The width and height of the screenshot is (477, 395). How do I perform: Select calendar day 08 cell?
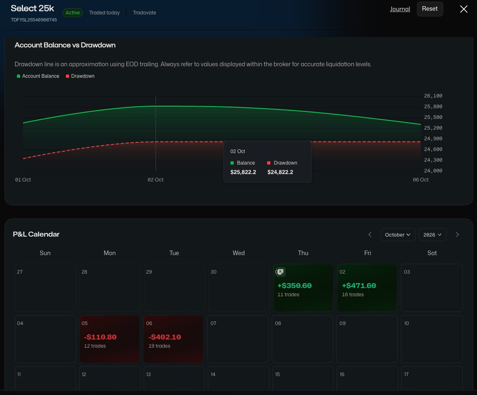point(302,339)
